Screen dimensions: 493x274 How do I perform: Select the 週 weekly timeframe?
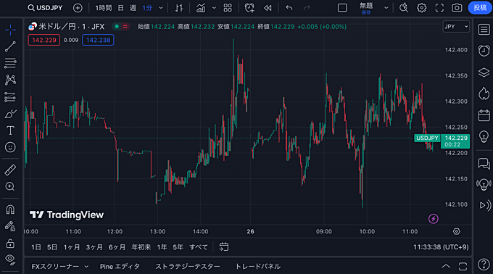[133, 8]
